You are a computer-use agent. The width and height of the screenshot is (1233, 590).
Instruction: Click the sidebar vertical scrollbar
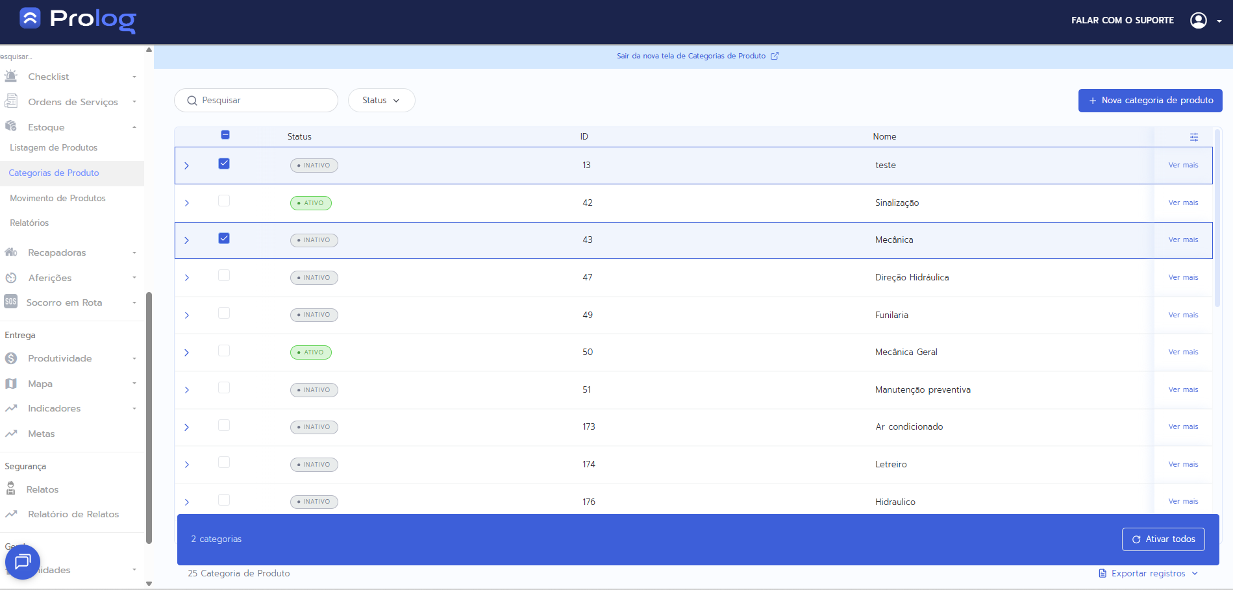click(x=149, y=415)
